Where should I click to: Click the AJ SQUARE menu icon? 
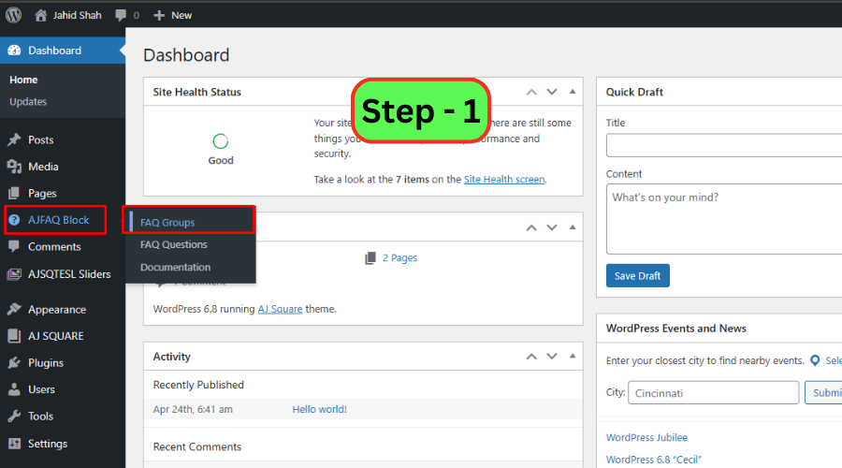(x=14, y=336)
